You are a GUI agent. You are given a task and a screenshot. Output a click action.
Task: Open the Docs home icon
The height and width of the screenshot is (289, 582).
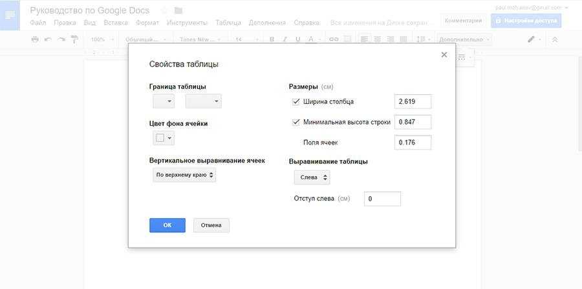coord(10,15)
